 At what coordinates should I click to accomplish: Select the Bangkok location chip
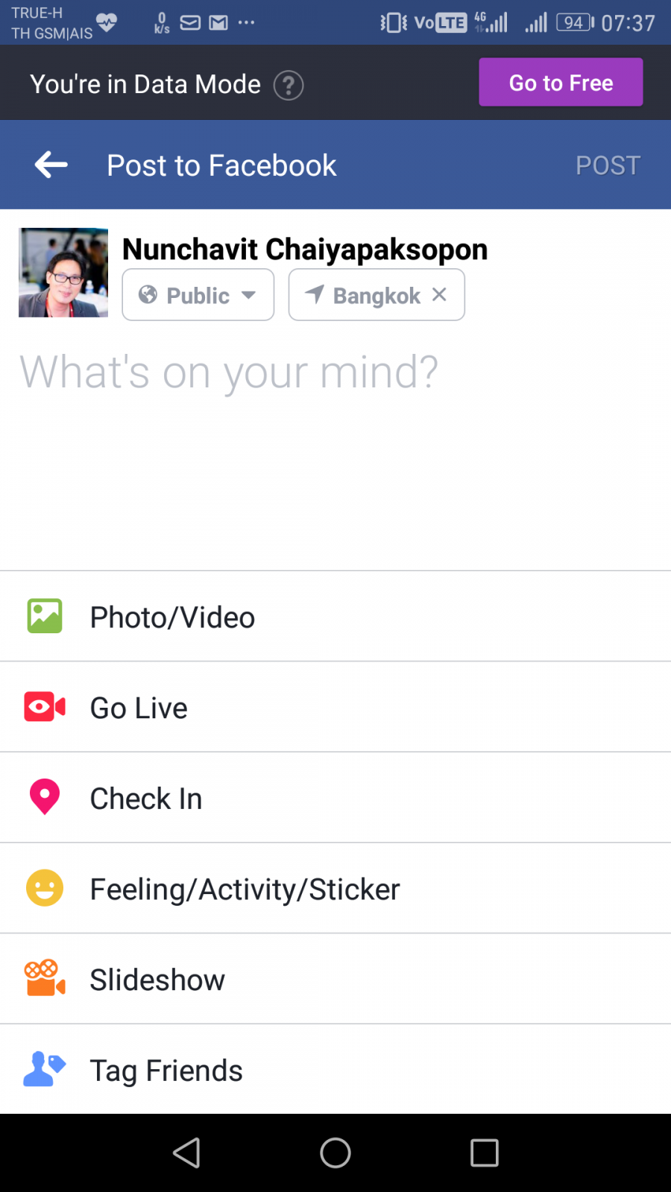coord(365,295)
